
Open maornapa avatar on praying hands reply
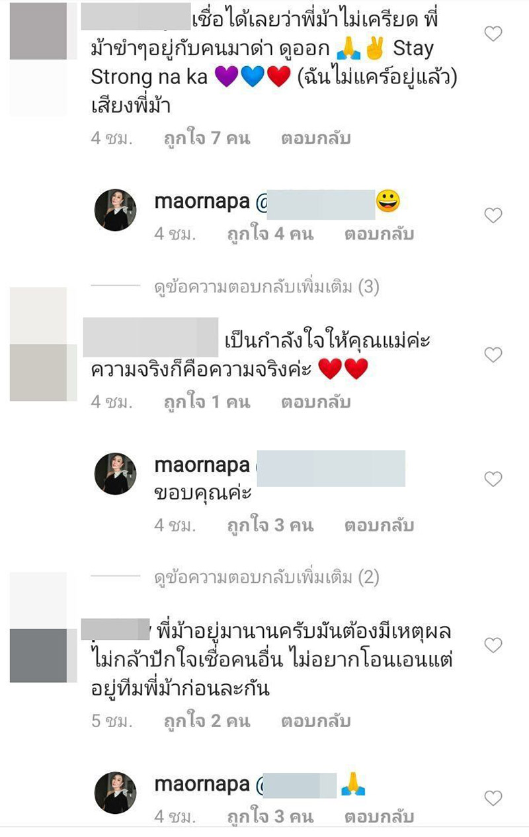[x=116, y=792]
